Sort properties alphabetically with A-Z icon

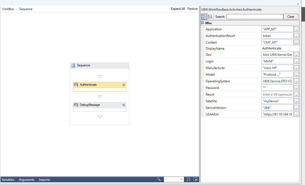[210, 17]
